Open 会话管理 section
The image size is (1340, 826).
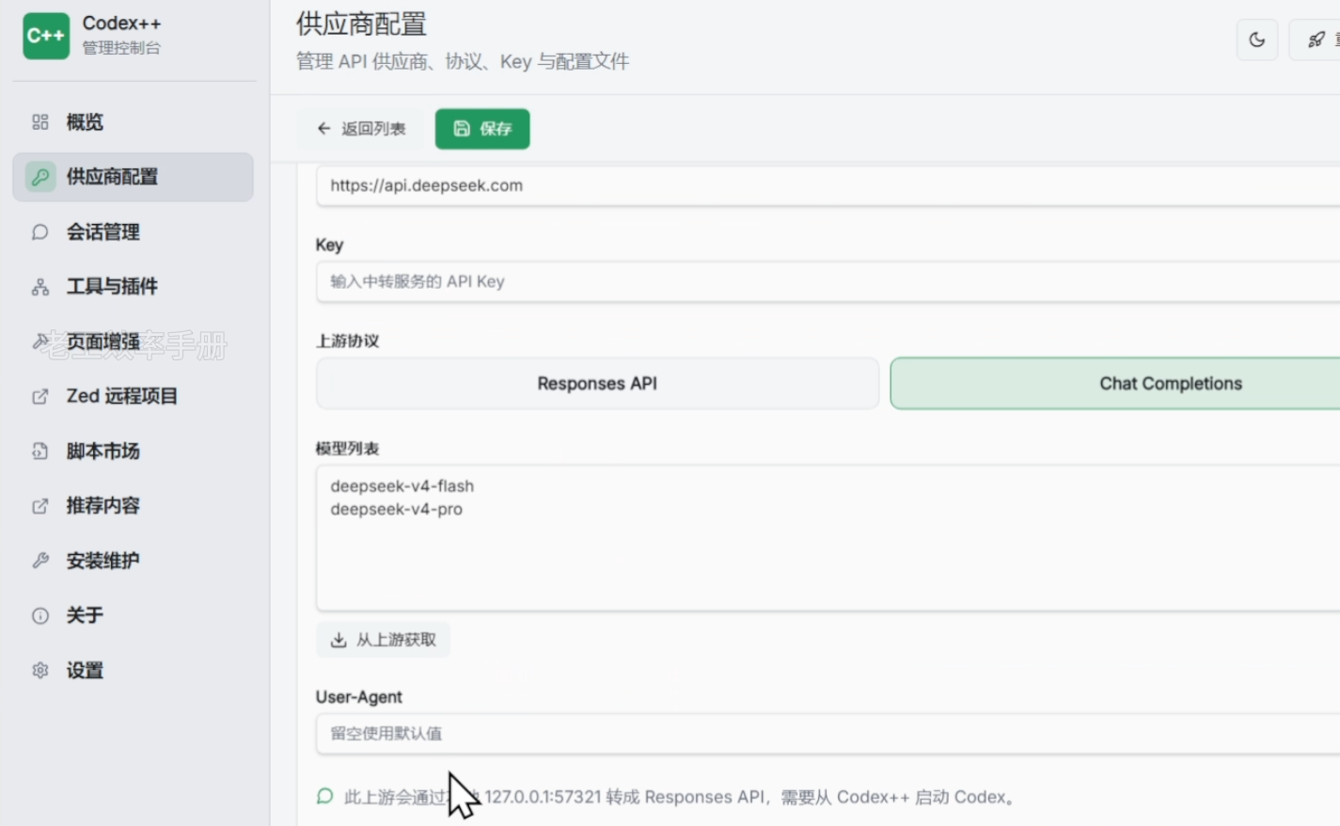(133, 231)
